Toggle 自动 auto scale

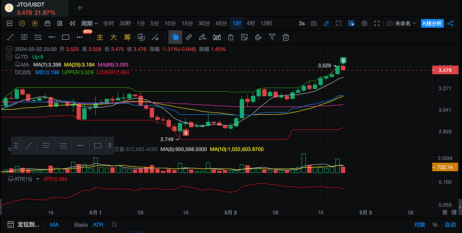point(450,225)
